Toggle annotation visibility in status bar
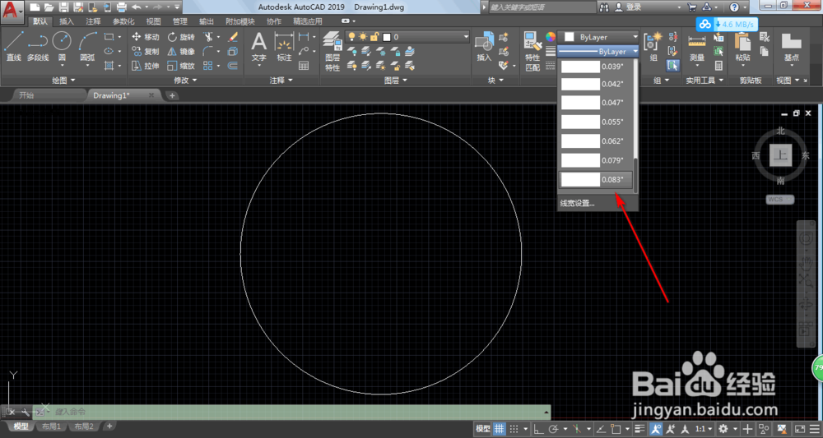Viewport: 823px width, 438px height. [x=656, y=429]
